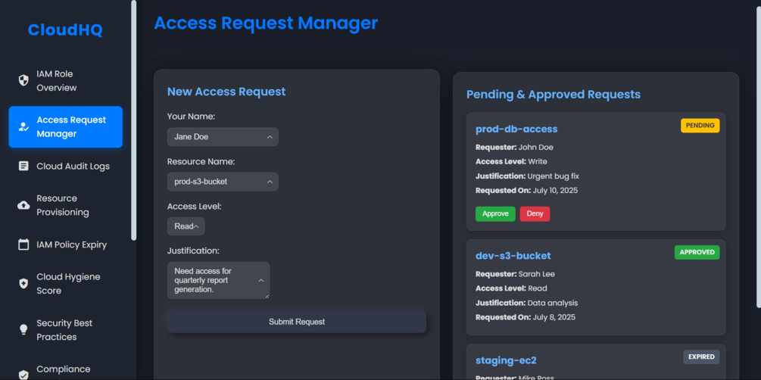Click the Access Request Manager user icon

[x=23, y=126]
